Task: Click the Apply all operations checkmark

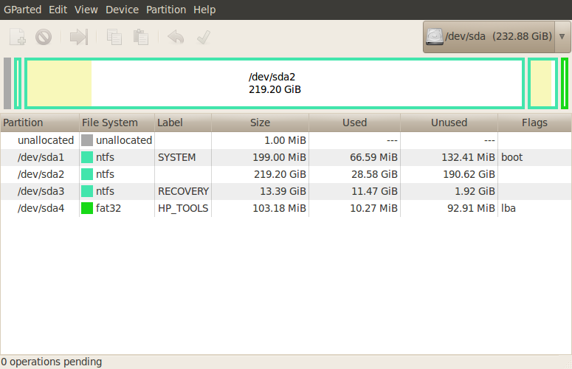Action: tap(204, 37)
